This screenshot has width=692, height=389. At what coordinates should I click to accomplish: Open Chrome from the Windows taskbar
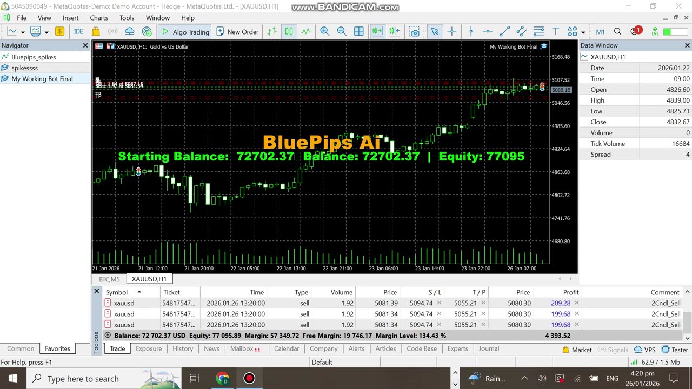[222, 378]
